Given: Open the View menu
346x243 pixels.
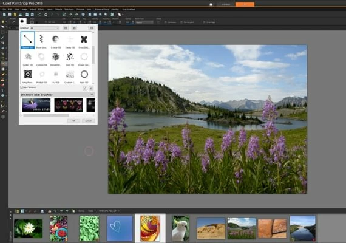Looking at the screenshot, I should (x=17, y=9).
